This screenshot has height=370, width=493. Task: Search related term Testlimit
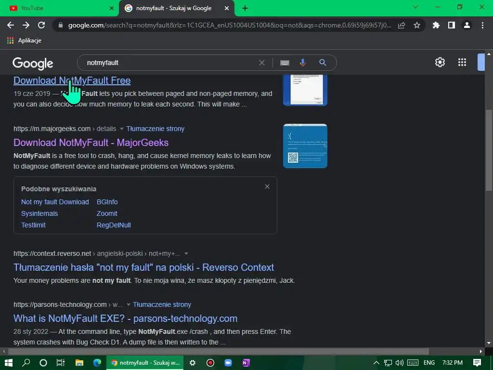coord(33,225)
